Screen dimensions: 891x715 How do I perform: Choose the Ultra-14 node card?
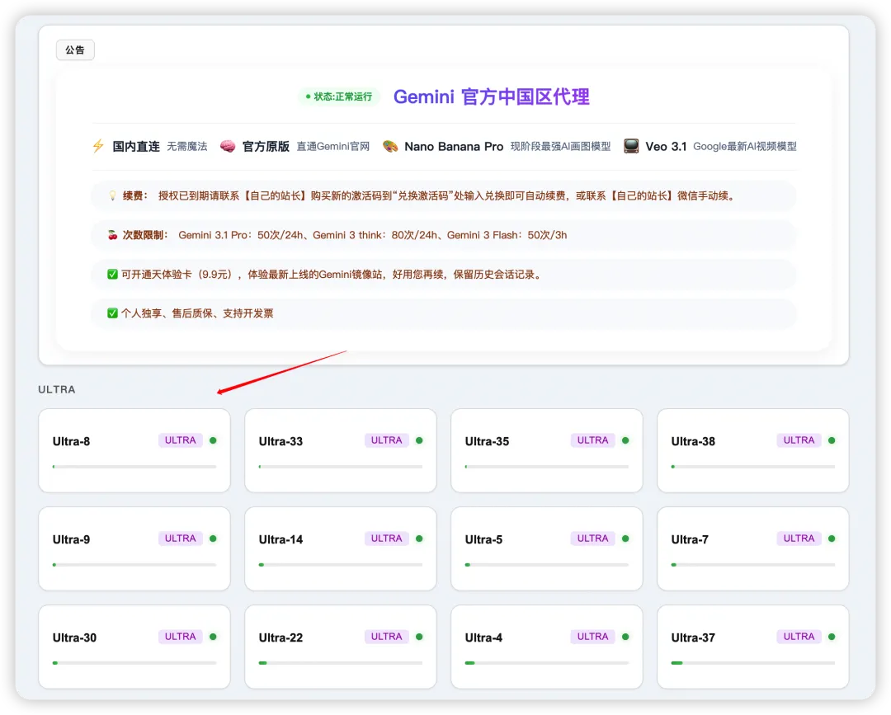(341, 548)
